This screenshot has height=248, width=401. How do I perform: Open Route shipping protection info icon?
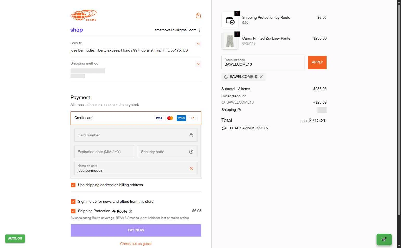130,211
